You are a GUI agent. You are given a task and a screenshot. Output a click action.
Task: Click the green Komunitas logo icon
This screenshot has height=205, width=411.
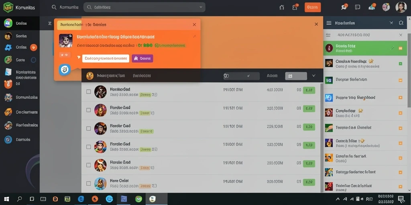pyautogui.click(x=8, y=7)
